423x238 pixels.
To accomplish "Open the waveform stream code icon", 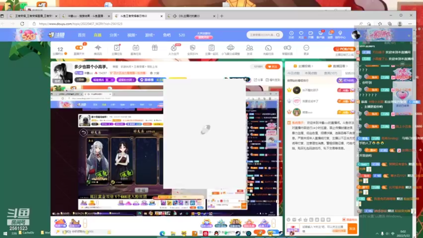I will click(x=98, y=48).
